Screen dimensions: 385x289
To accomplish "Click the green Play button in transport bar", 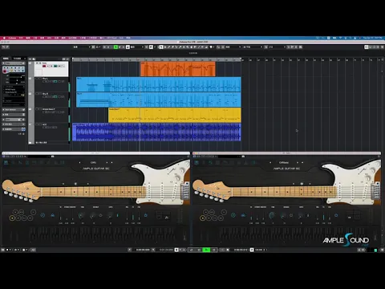I will pyautogui.click(x=206, y=250).
